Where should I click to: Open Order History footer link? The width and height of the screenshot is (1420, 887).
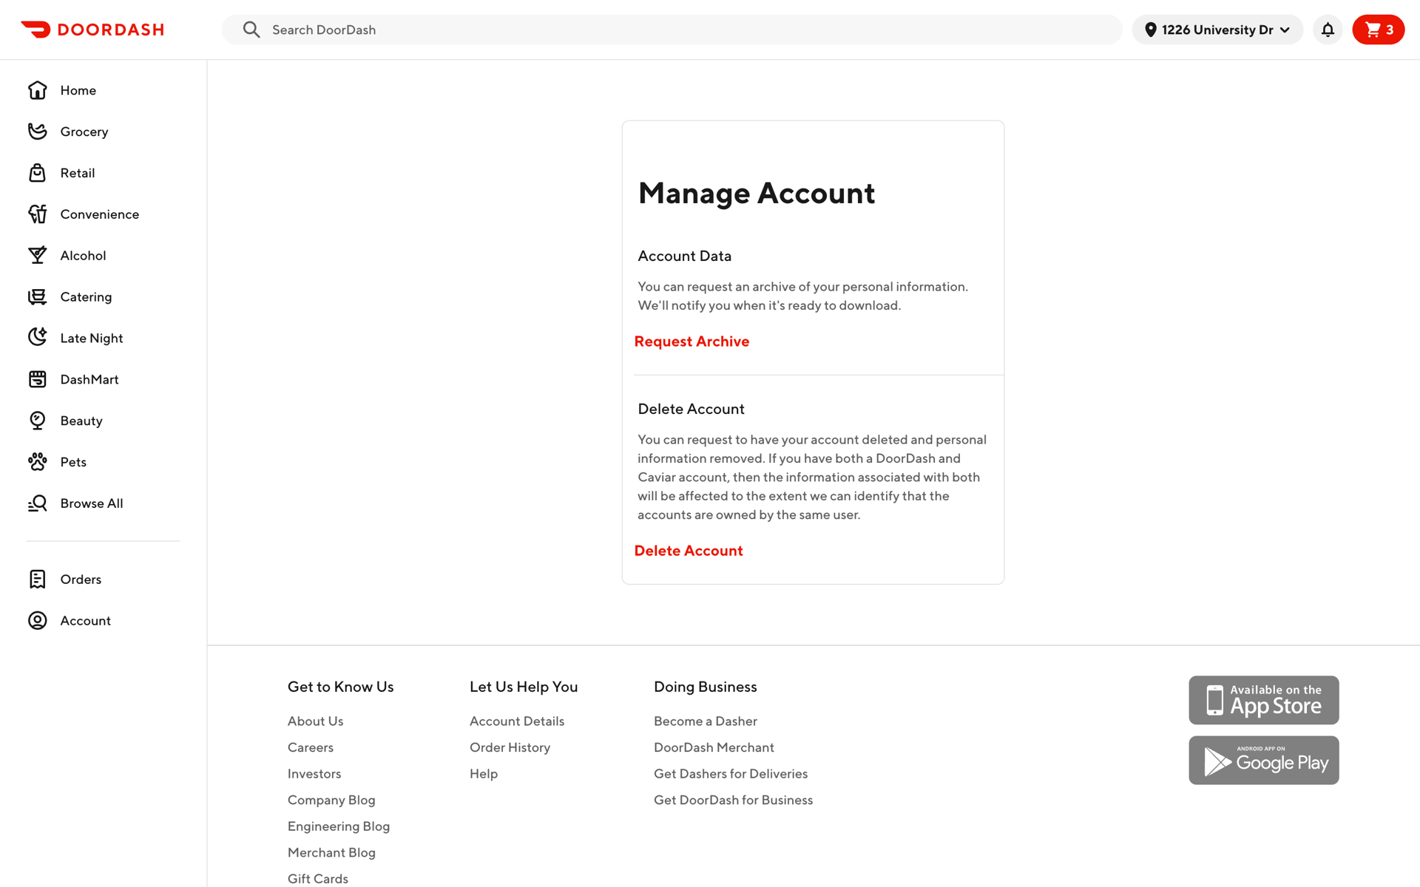click(x=510, y=747)
